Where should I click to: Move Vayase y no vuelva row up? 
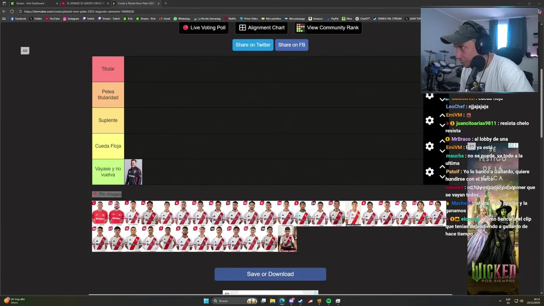[442, 167]
